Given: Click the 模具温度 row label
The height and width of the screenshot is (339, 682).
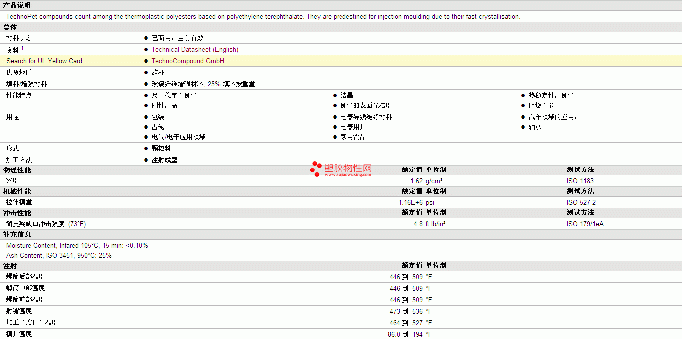Looking at the screenshot, I should click(x=19, y=334).
